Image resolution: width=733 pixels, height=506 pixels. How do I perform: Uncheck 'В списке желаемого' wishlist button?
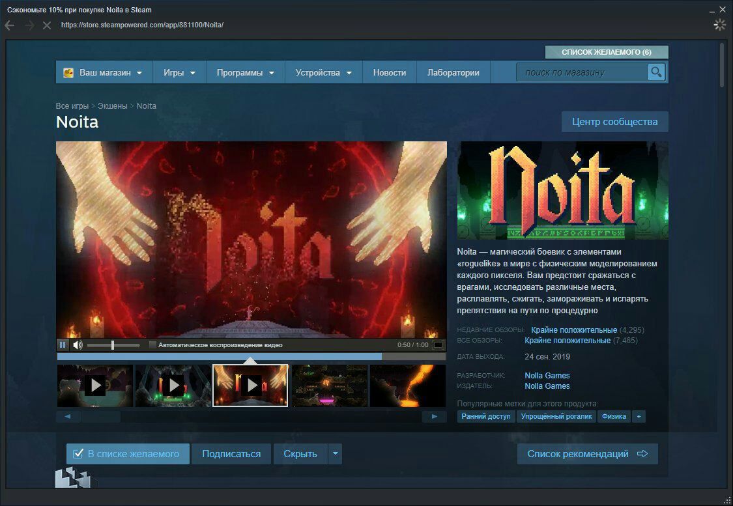[128, 454]
